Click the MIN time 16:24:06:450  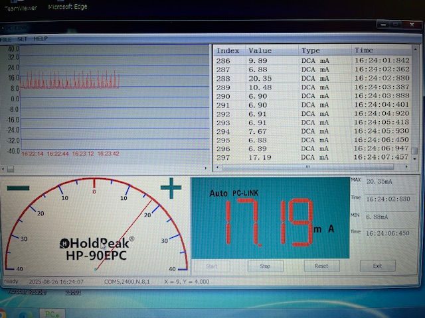pos(388,233)
